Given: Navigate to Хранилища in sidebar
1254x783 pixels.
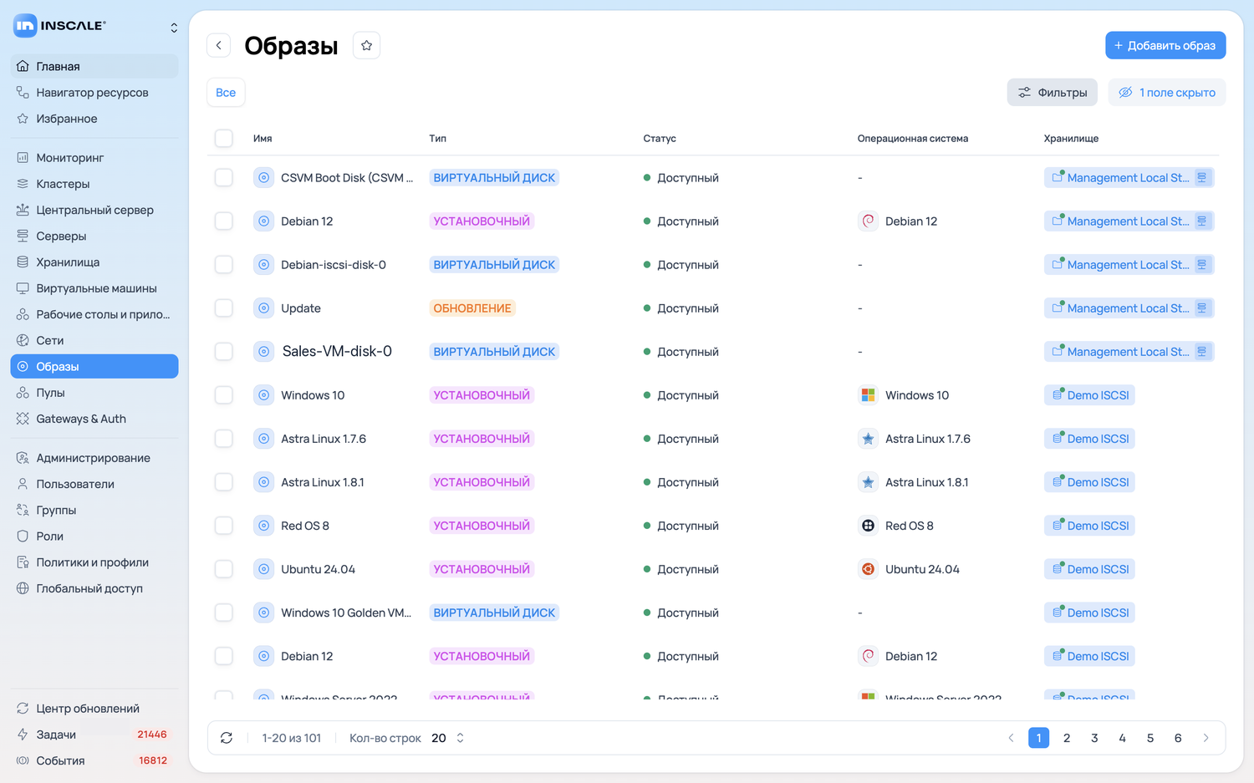Looking at the screenshot, I should [94, 262].
